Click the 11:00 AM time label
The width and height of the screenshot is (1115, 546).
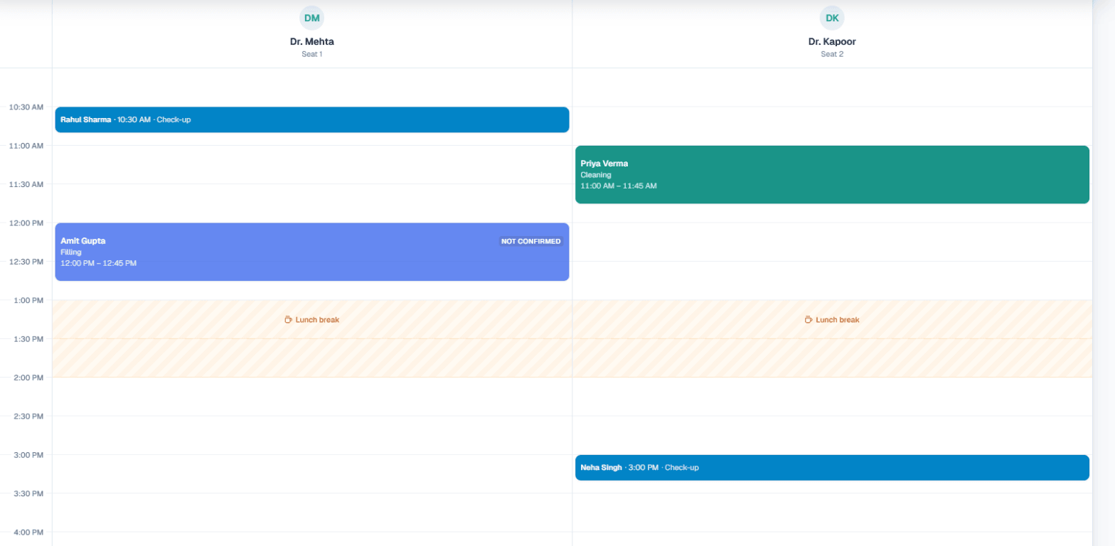click(26, 146)
